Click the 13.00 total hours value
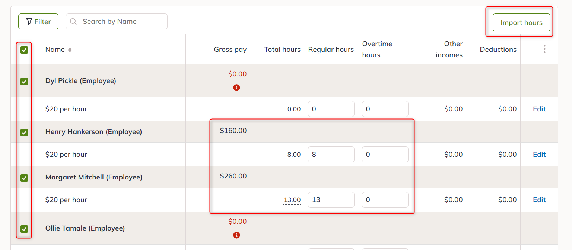The height and width of the screenshot is (251, 572). pyautogui.click(x=292, y=200)
